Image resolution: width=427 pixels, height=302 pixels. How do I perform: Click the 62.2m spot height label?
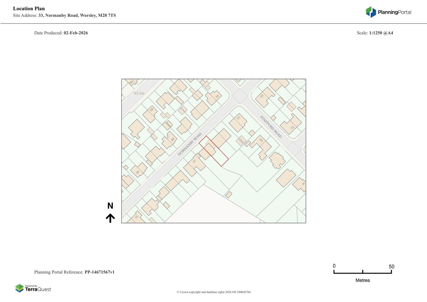coord(139,93)
